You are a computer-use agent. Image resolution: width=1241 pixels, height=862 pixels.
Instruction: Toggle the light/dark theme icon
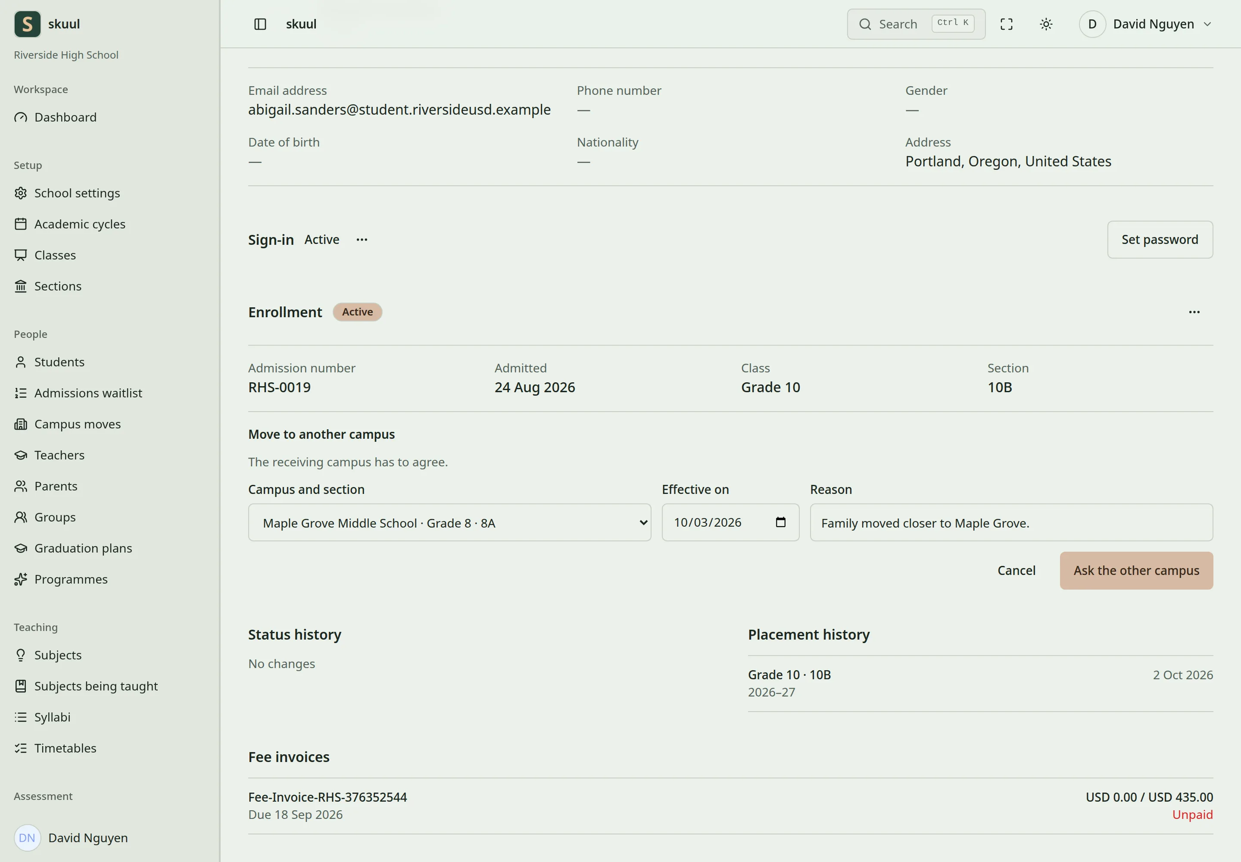coord(1046,24)
